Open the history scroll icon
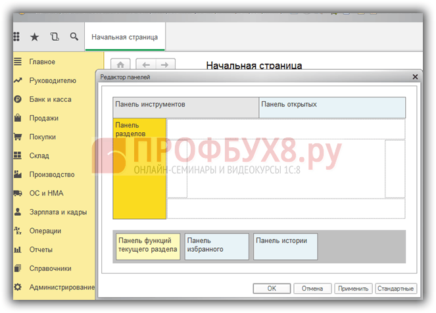 55,37
